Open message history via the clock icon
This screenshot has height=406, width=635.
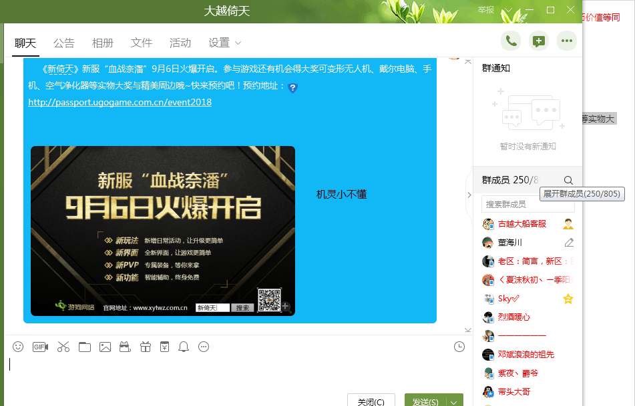pos(458,346)
